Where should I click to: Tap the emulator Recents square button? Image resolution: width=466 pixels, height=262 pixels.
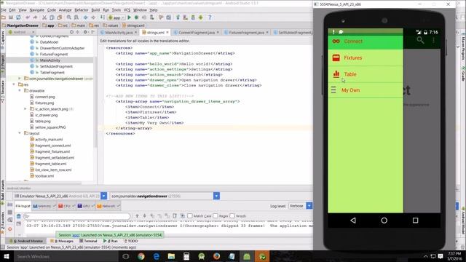pyautogui.click(x=416, y=221)
